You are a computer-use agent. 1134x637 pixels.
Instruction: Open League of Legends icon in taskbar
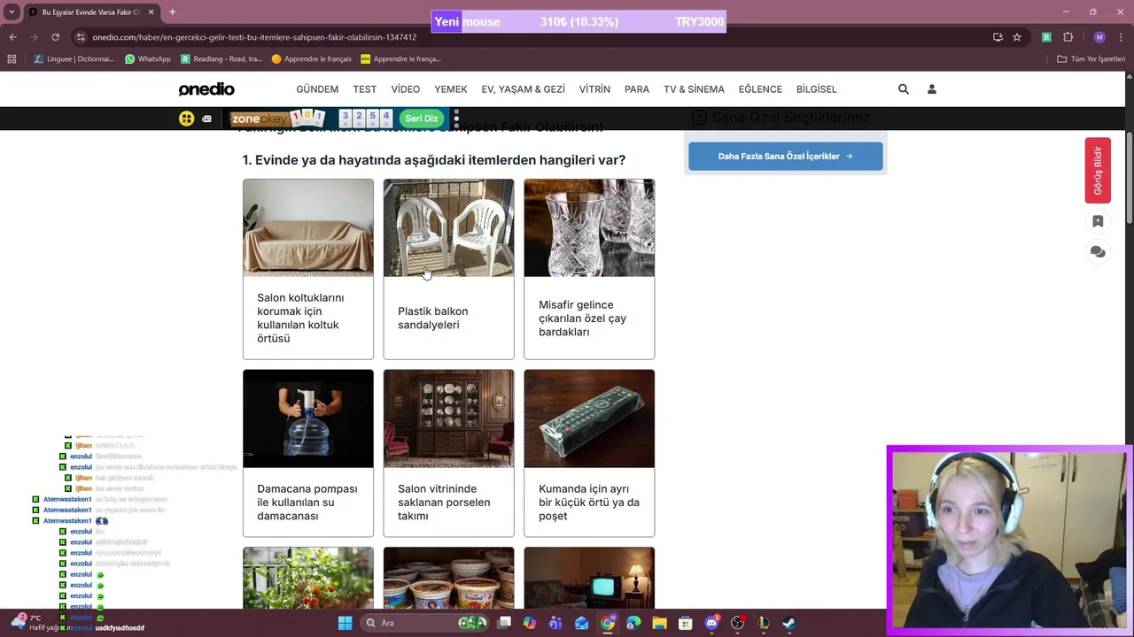click(763, 623)
